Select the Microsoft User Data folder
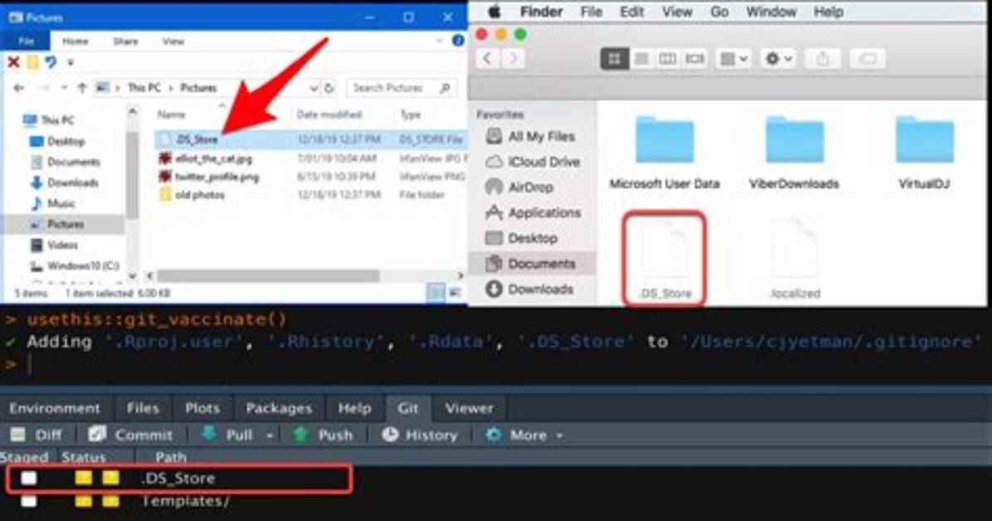The width and height of the screenshot is (992, 521). [x=664, y=152]
